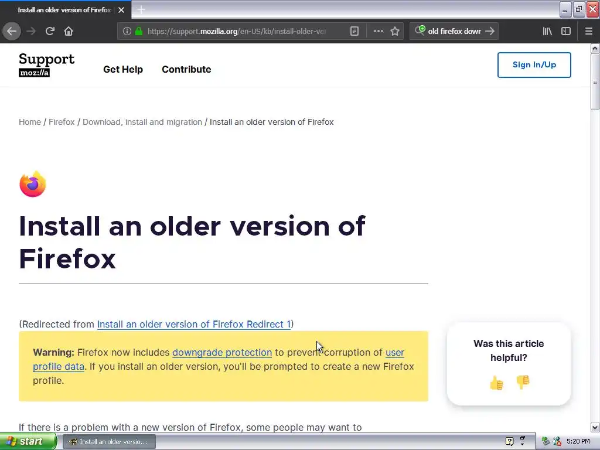Go to Home breadcrumb link

point(30,122)
